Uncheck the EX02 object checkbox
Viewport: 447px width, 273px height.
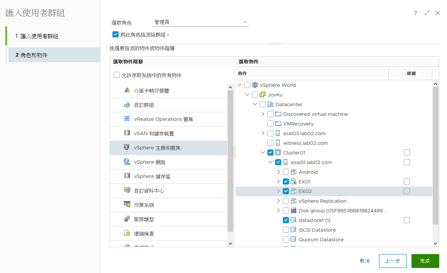pyautogui.click(x=286, y=191)
